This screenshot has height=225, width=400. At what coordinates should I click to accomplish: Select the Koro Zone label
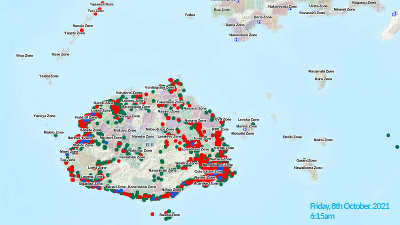tap(323, 78)
